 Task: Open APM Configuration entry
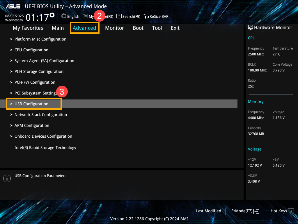point(32,125)
